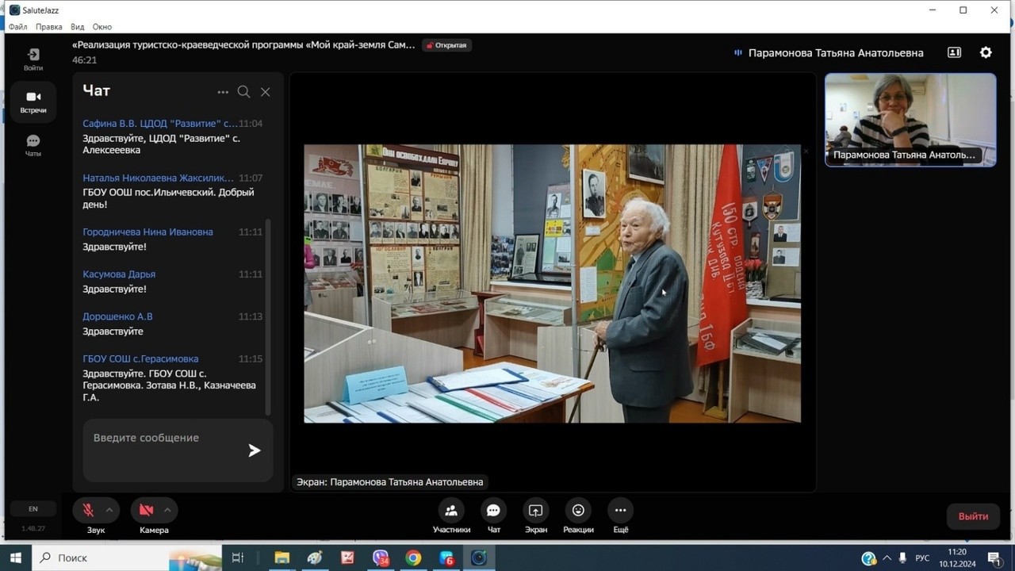Screen dimensions: 1015x571
Task: Open settings gear in top right
Action: 986,52
